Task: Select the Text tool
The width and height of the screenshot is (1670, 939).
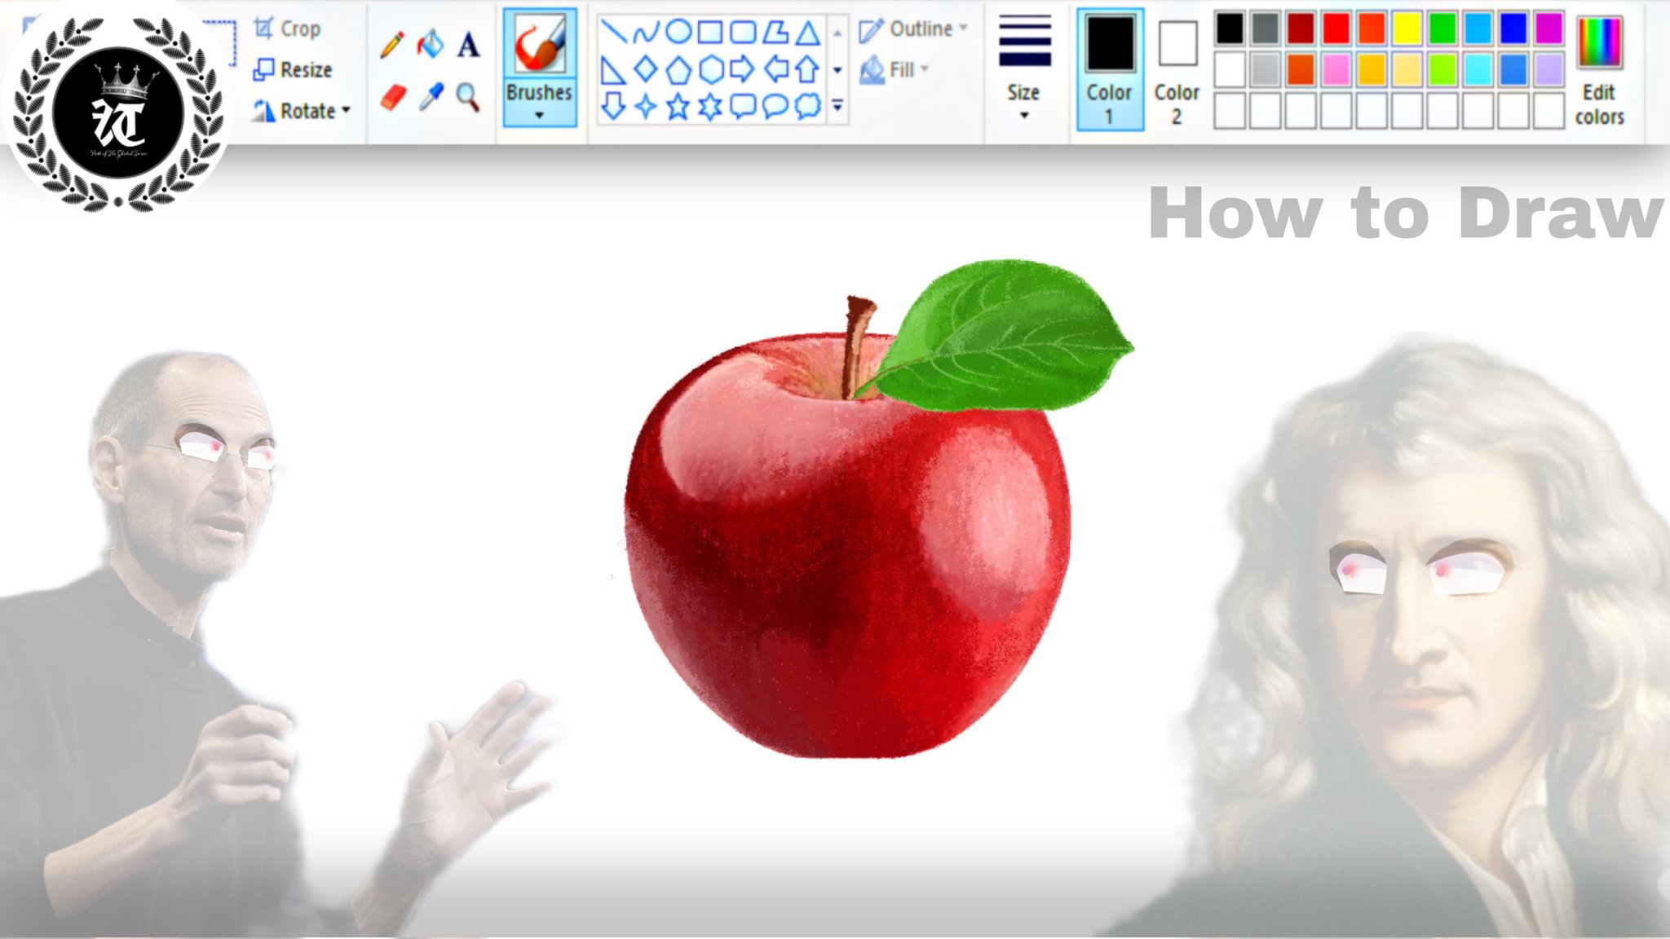Action: pyautogui.click(x=468, y=45)
